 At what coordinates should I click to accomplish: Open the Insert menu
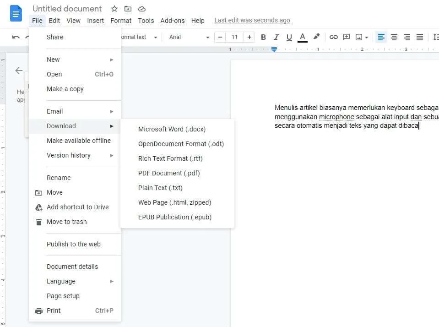click(x=96, y=21)
